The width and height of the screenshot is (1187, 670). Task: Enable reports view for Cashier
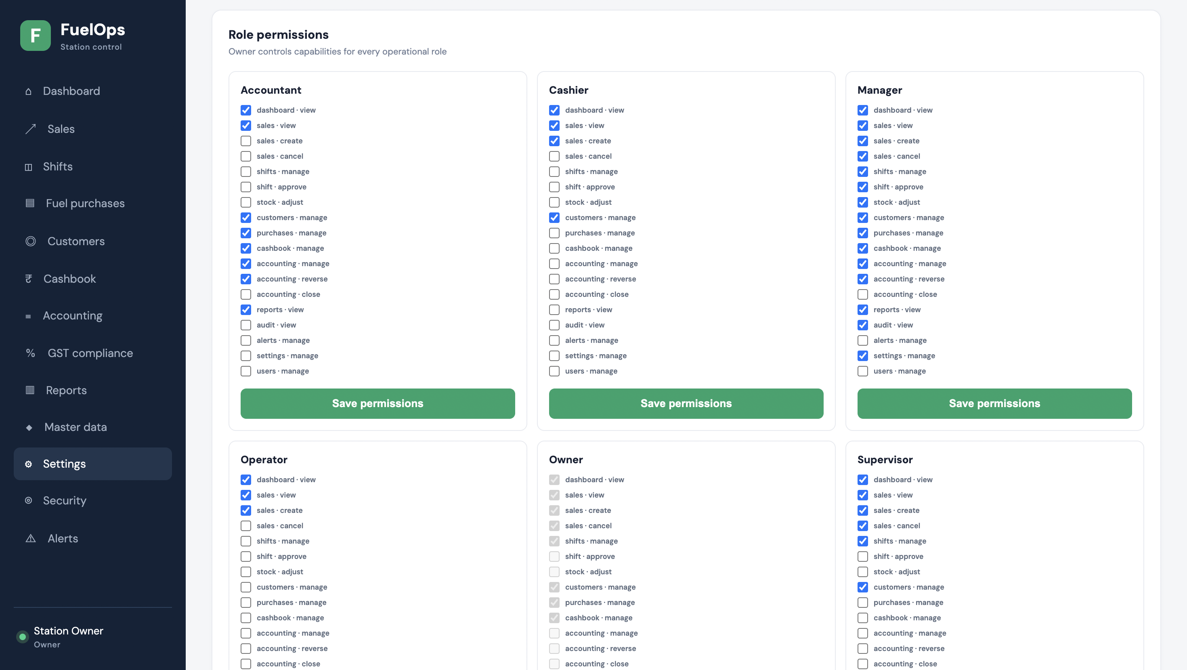(x=554, y=310)
